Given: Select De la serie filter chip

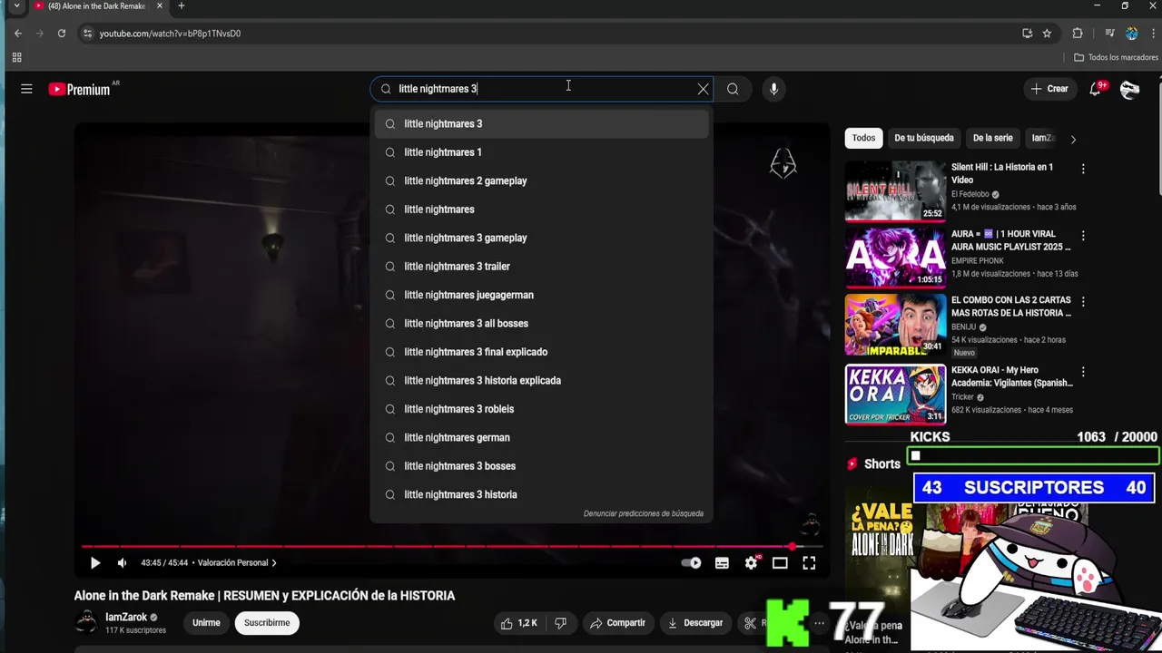Looking at the screenshot, I should pyautogui.click(x=992, y=138).
